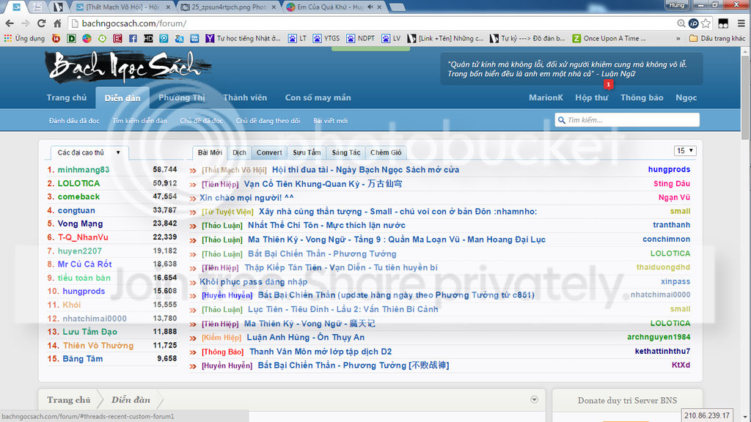Screen dimensions: 751x422
Task: Open the post count dropdown showing 15
Action: click(x=685, y=151)
